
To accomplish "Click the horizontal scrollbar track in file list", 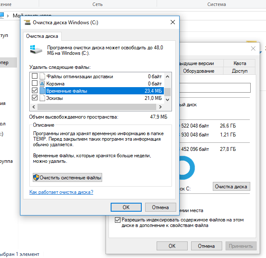I will coord(97,107).
